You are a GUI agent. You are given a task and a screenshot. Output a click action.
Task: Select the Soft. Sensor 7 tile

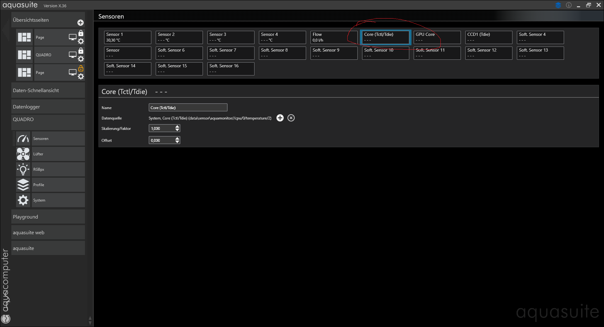point(231,53)
